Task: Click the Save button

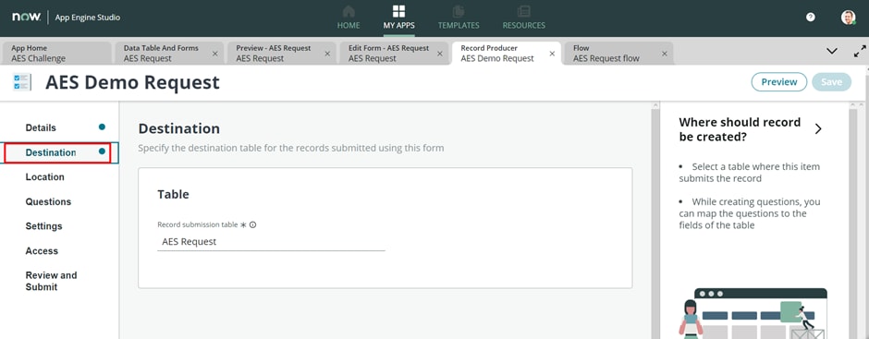Action: (831, 82)
